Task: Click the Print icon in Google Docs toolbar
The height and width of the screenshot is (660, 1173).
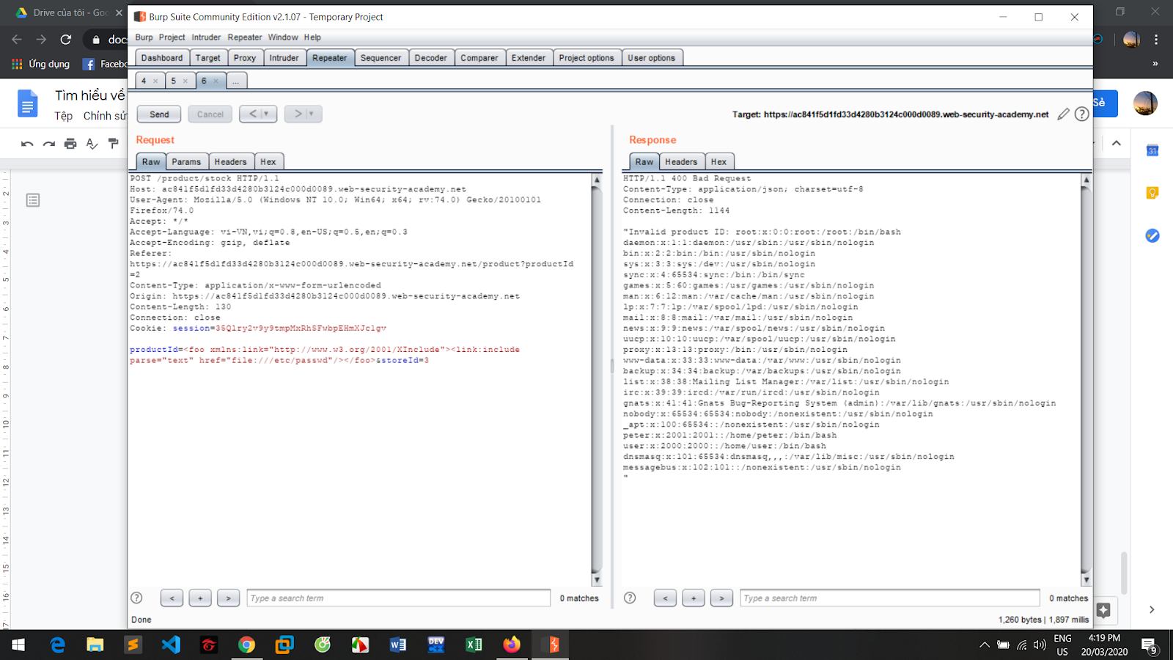Action: click(70, 144)
